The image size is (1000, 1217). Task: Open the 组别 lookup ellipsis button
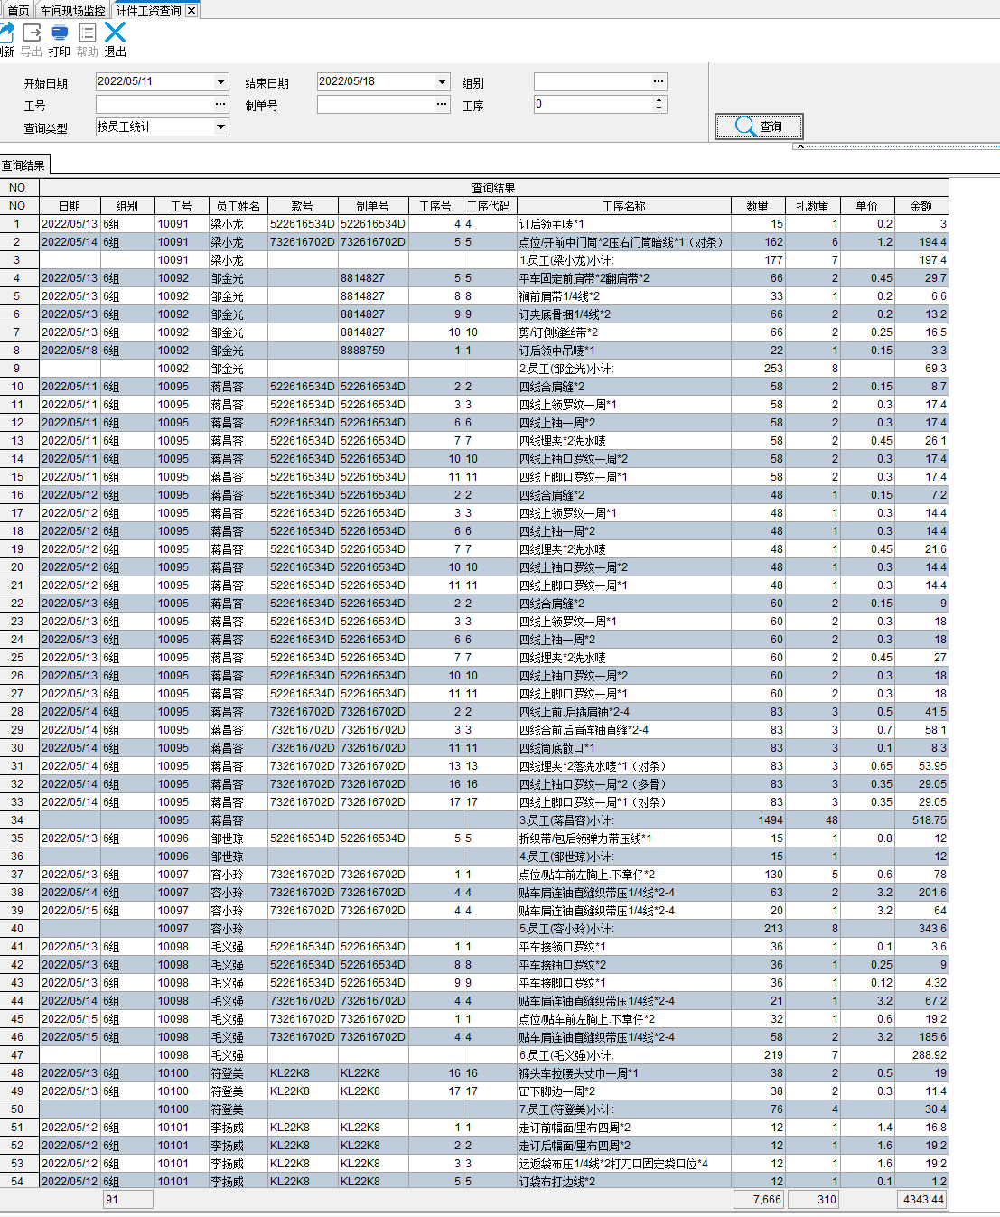(659, 82)
